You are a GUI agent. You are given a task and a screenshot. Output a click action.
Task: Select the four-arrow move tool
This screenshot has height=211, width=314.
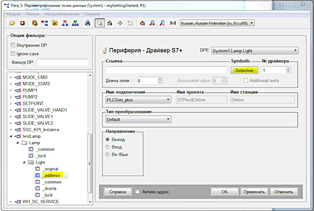(x=120, y=23)
